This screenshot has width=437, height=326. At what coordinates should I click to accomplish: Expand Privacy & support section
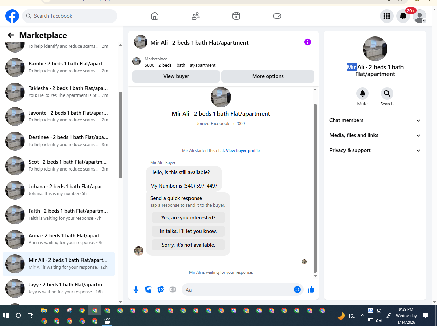tap(375, 150)
